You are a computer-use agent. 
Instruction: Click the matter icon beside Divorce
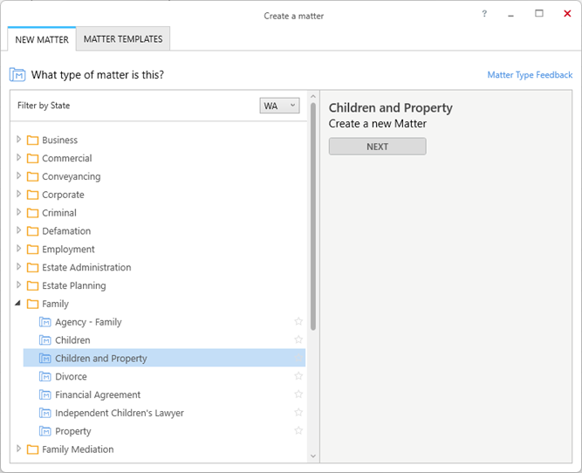coord(46,377)
